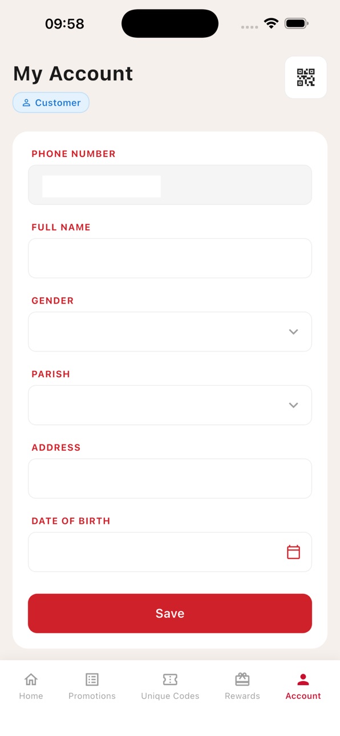Switch to the Promotions tab label

coord(92,696)
